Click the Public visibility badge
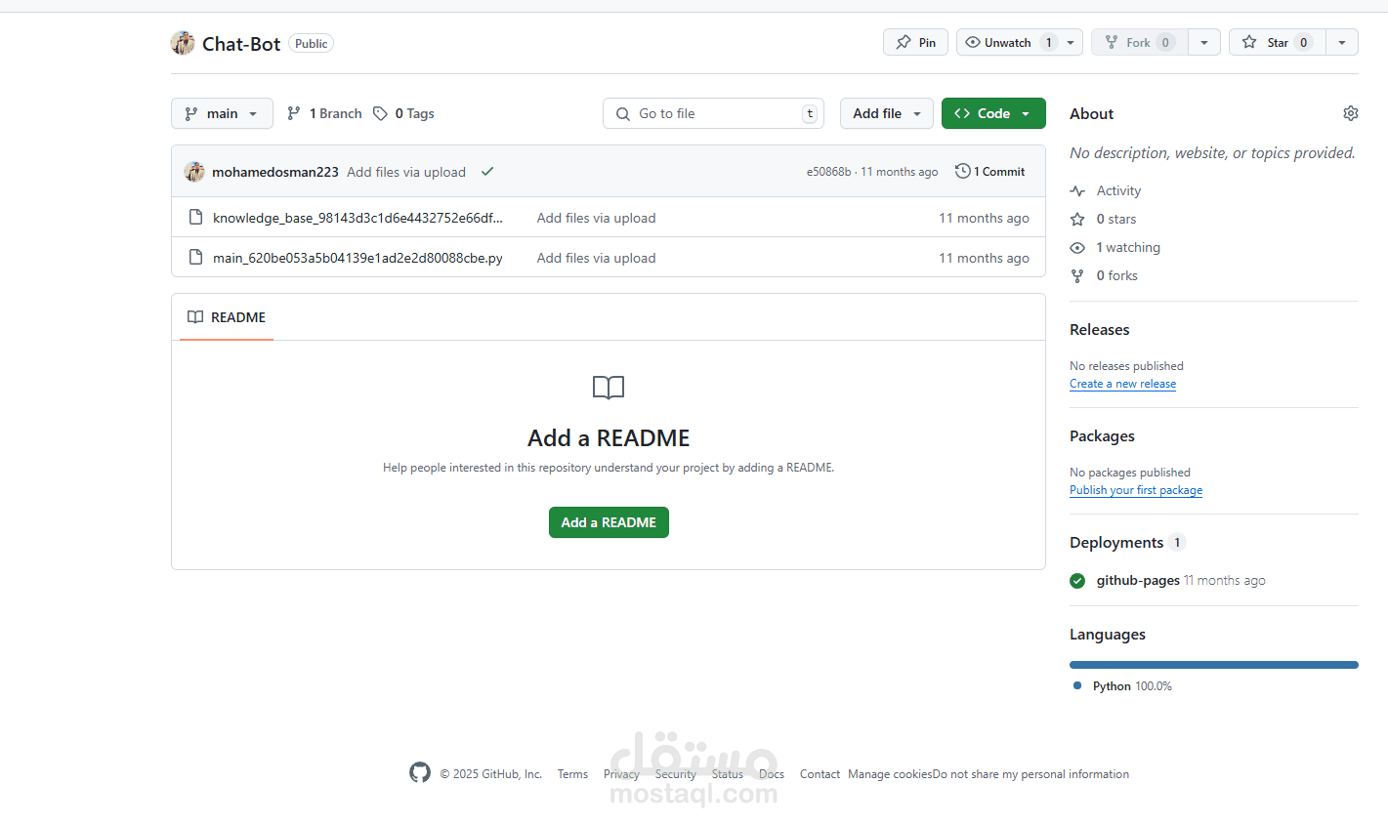1388x825 pixels. click(311, 44)
